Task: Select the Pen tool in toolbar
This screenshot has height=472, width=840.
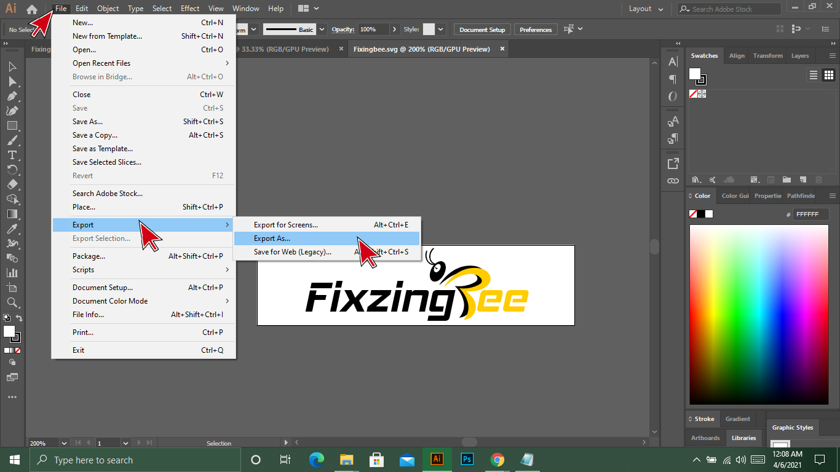Action: pos(12,96)
